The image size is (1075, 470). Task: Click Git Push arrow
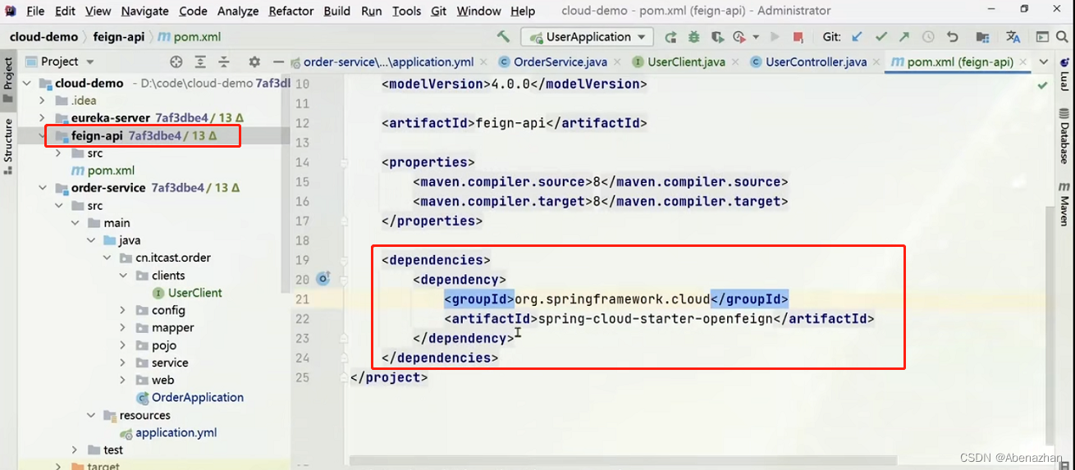(904, 37)
